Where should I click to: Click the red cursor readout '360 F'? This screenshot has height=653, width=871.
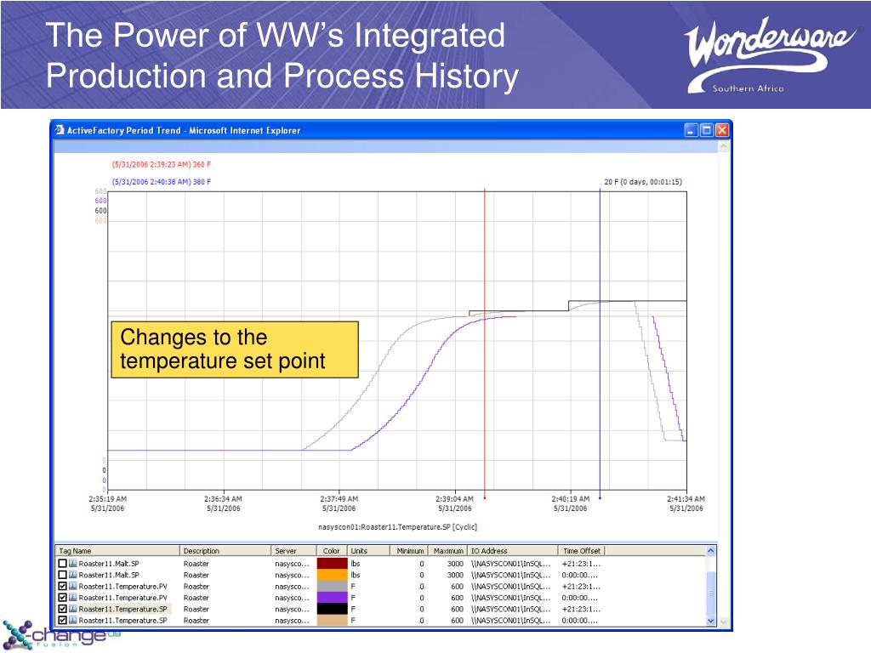point(202,164)
